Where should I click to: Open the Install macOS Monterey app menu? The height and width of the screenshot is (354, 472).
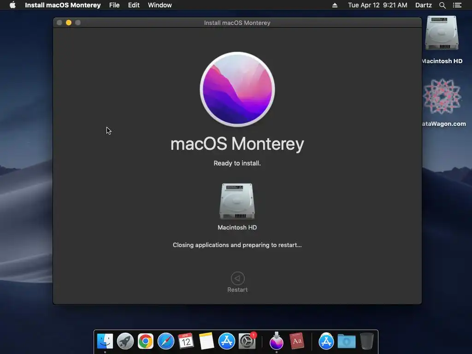pyautogui.click(x=63, y=5)
